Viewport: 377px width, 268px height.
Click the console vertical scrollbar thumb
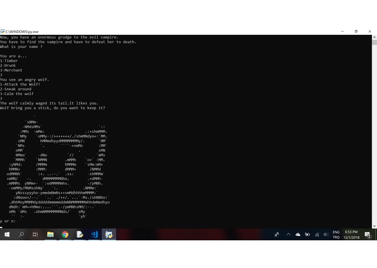pos(374,42)
